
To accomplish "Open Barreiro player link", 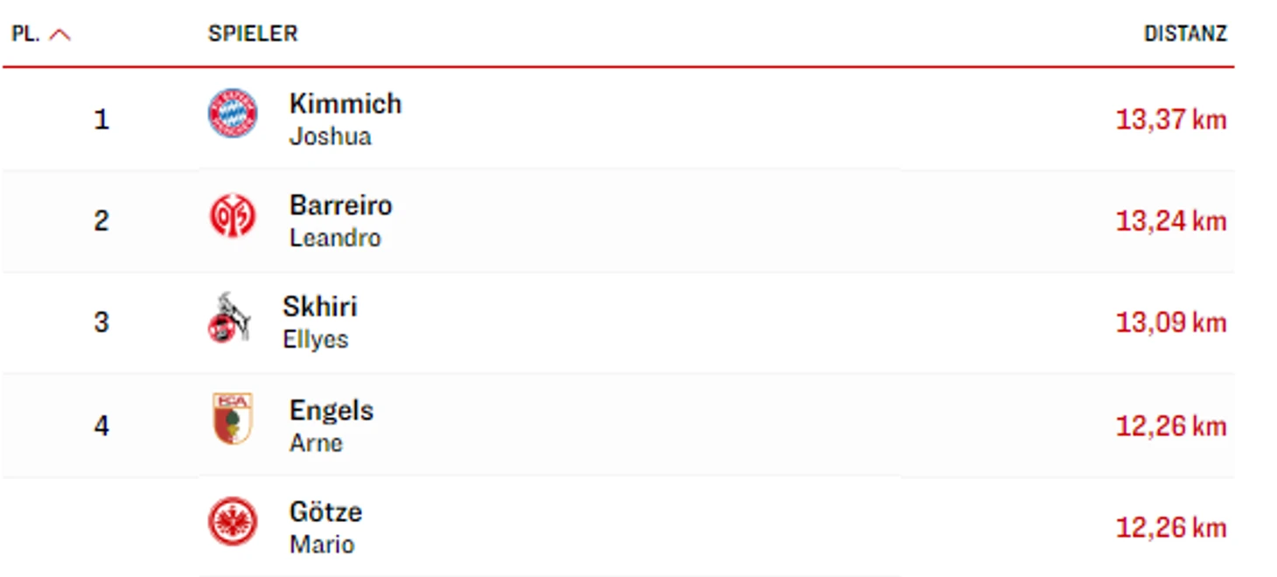I will click(341, 205).
